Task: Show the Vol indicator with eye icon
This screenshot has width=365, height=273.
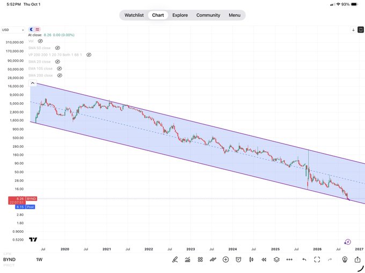Action: coord(40,41)
